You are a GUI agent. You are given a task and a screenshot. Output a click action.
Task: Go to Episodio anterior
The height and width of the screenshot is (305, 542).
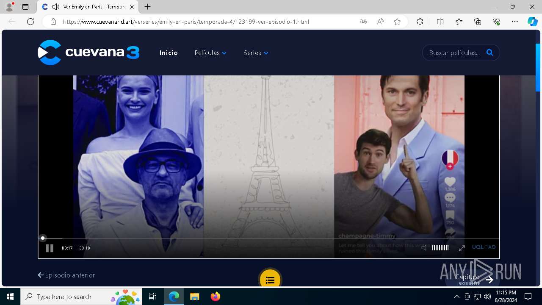click(x=66, y=275)
